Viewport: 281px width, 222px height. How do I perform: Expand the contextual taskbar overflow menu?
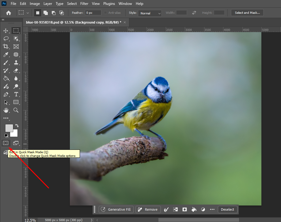coord(212,209)
